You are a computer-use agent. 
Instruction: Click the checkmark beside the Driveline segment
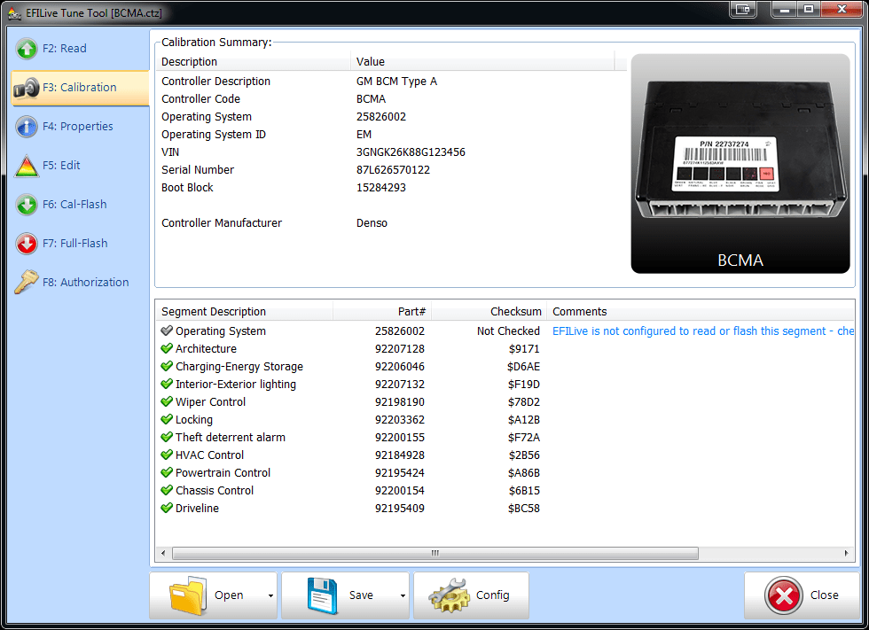[x=166, y=508]
